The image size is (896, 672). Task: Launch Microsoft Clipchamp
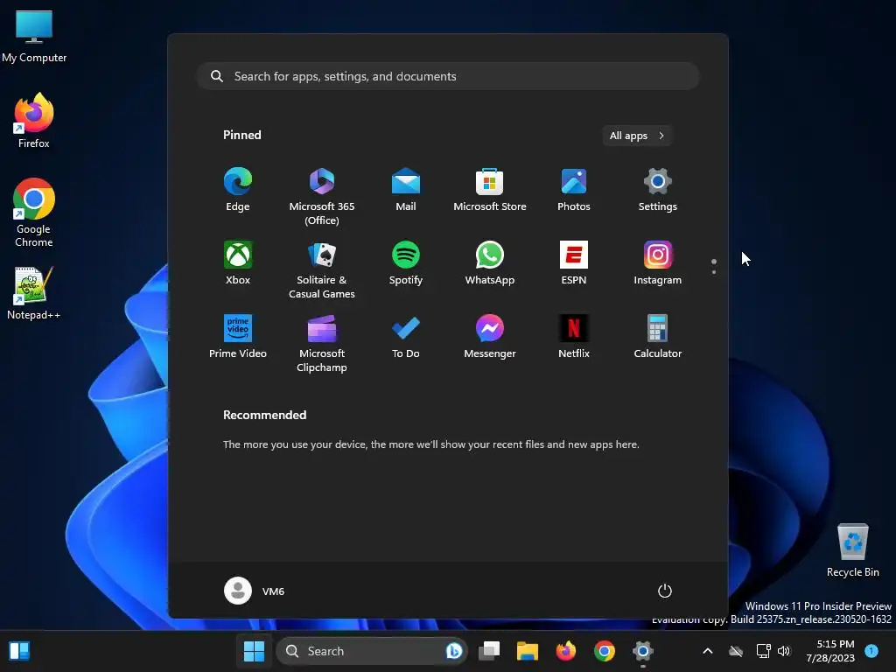(x=322, y=344)
